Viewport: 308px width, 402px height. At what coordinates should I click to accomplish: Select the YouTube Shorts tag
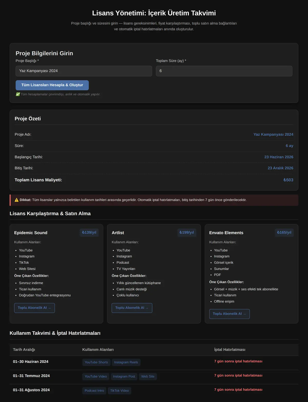96,362
